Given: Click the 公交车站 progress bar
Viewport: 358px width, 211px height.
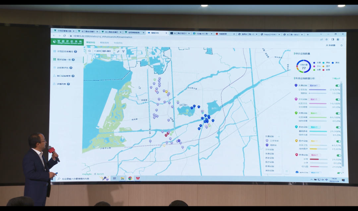Looking at the screenshot, I should (318, 90).
